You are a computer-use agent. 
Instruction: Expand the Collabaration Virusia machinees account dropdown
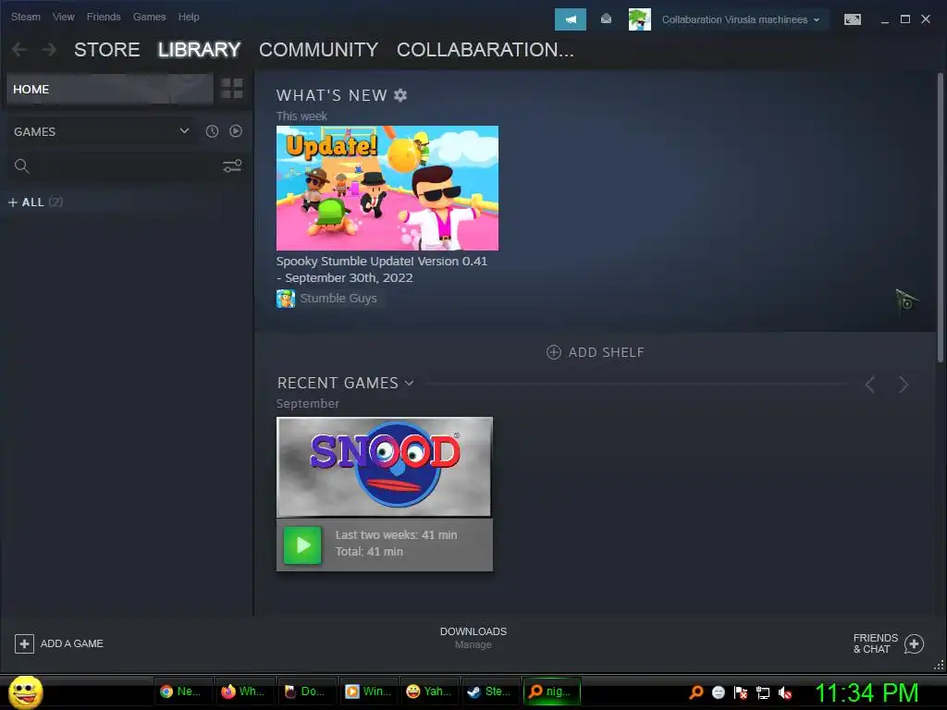741,19
